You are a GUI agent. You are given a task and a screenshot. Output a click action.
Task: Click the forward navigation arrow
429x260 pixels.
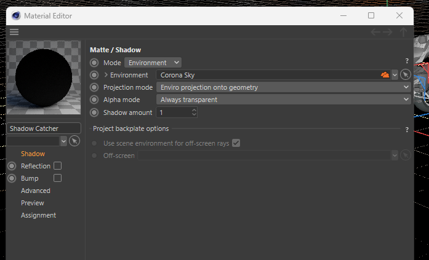388,32
